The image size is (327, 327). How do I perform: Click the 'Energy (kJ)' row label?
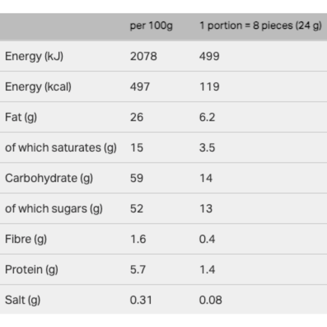[34, 56]
